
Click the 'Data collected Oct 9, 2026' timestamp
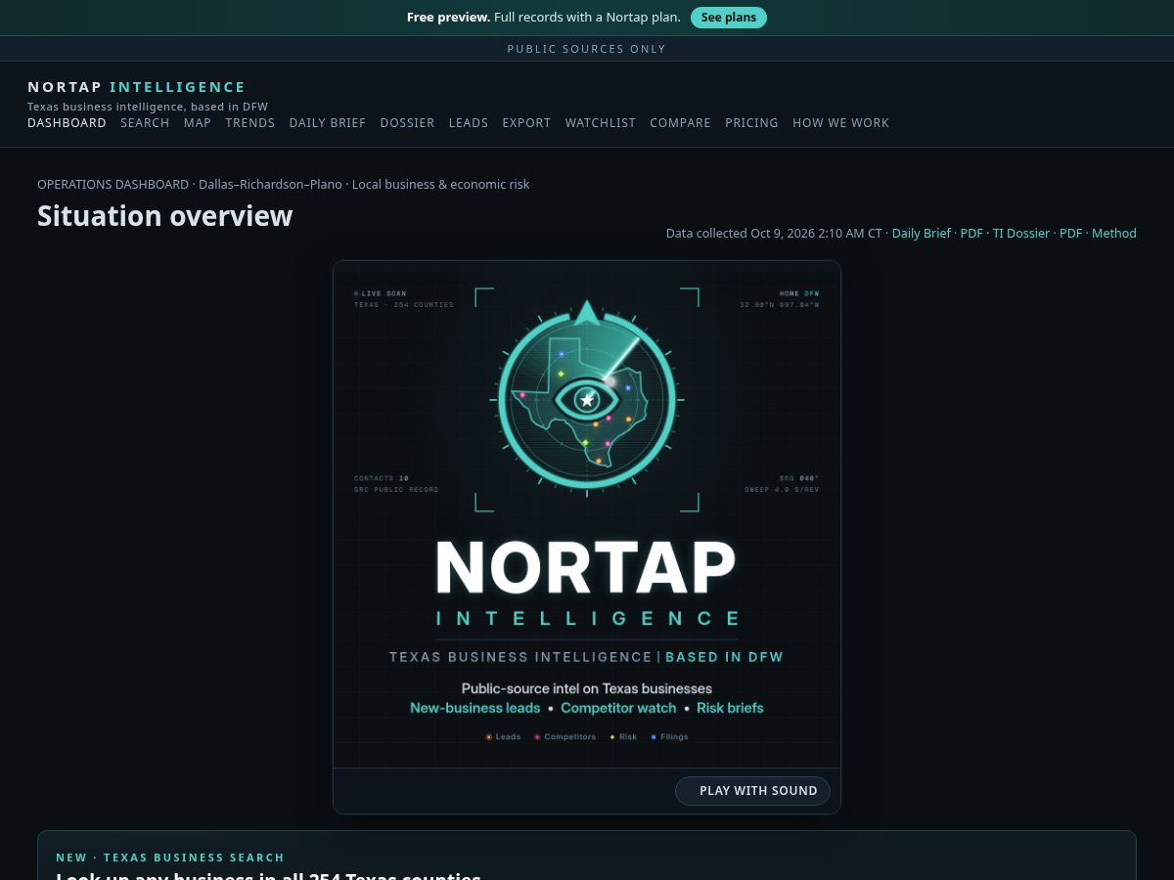774,234
